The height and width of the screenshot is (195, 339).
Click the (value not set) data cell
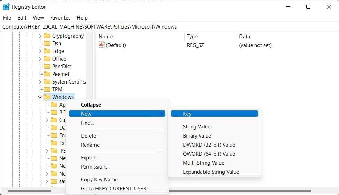[255, 45]
